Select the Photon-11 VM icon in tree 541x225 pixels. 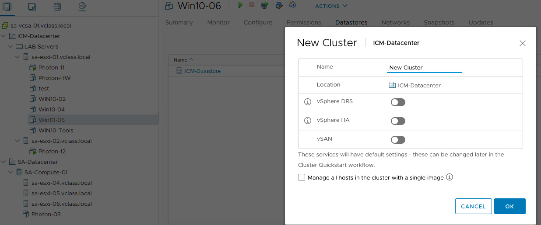(33, 67)
